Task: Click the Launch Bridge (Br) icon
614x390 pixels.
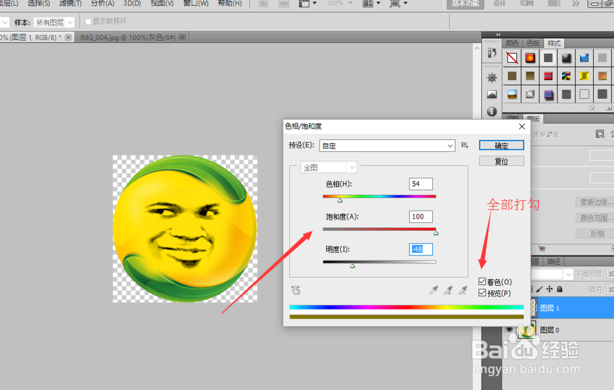Action: pyautogui.click(x=263, y=4)
